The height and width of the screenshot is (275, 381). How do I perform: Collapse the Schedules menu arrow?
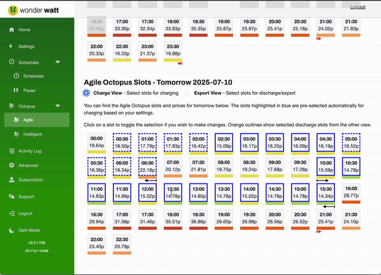pyautogui.click(x=58, y=63)
